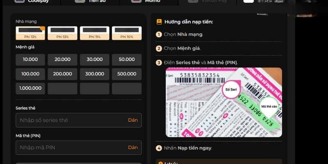Focus the Mã thẻ PIN input field
The image size is (328, 164).
(x=79, y=148)
